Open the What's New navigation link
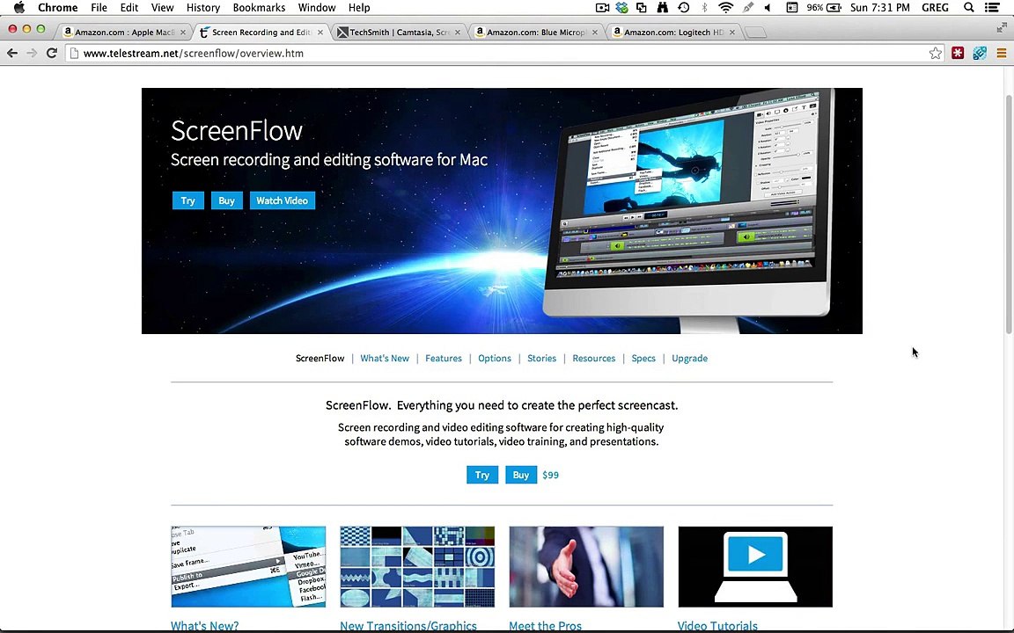 385,358
